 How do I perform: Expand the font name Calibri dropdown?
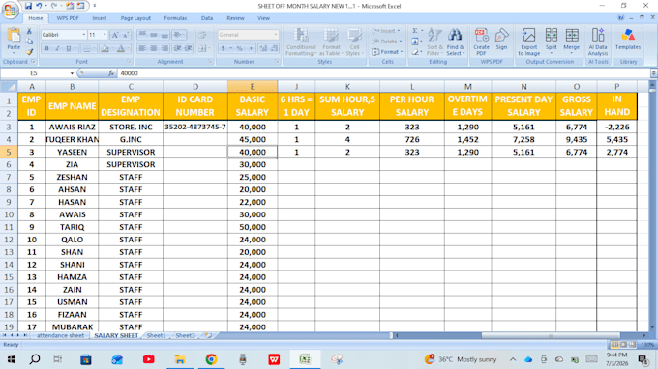click(83, 35)
